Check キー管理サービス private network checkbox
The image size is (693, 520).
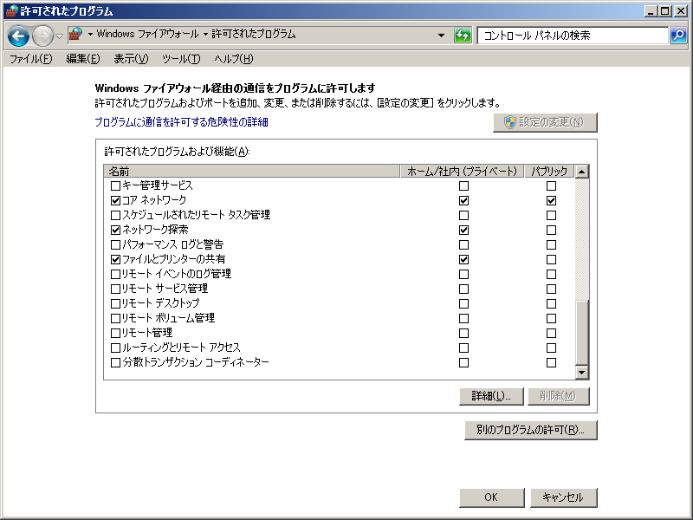click(463, 185)
